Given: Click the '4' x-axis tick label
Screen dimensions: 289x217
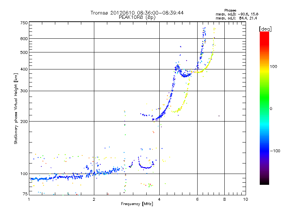Looking at the screenshot, I should (x=159, y=199).
